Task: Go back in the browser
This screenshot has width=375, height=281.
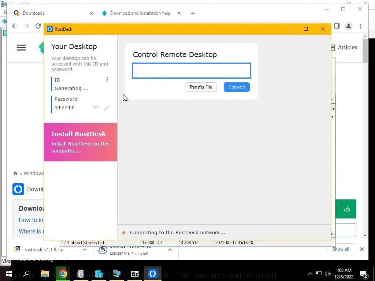Action: pos(15,26)
